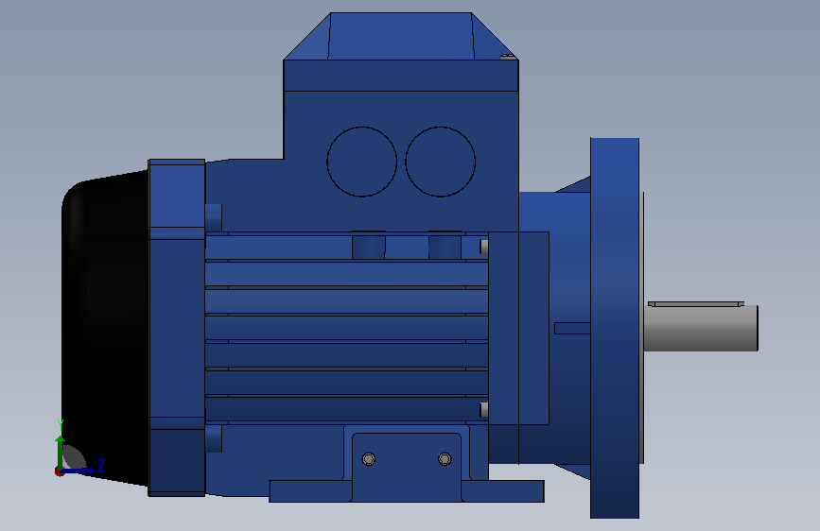Select the key on top of the shaft
The height and width of the screenshot is (531, 820).
point(695,303)
